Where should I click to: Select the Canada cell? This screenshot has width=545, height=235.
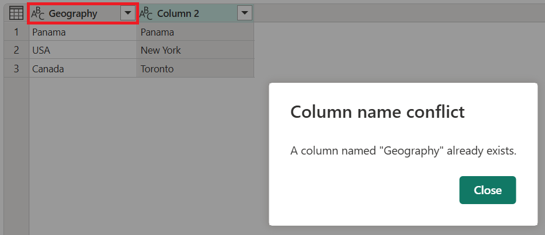83,68
